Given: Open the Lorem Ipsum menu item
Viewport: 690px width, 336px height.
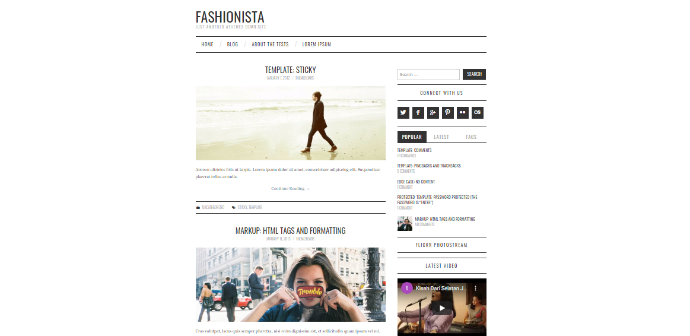Looking at the screenshot, I should click(316, 45).
